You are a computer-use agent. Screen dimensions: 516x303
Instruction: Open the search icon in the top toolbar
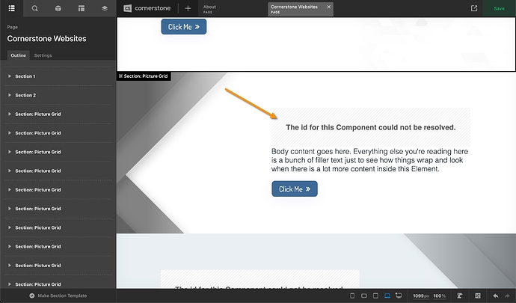[x=34, y=8]
